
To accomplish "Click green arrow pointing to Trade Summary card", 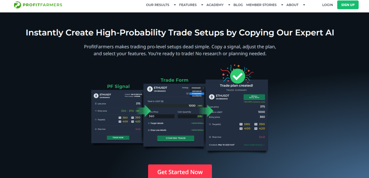I will (209, 111).
